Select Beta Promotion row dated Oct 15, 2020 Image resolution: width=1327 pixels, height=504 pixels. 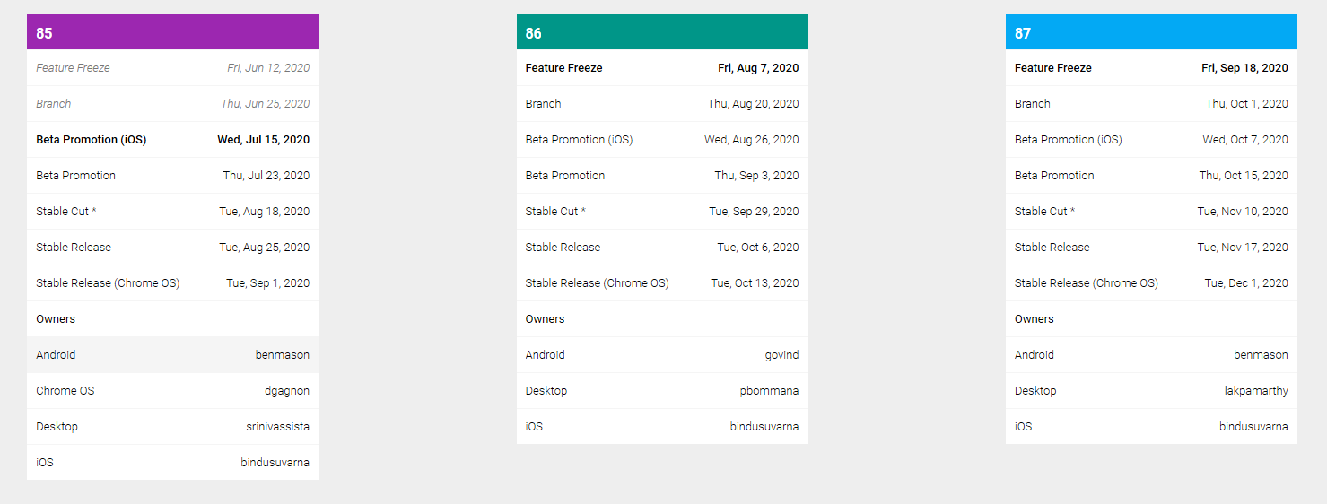[1151, 176]
